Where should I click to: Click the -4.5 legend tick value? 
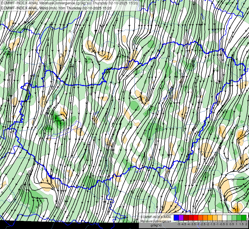[x=183, y=224]
